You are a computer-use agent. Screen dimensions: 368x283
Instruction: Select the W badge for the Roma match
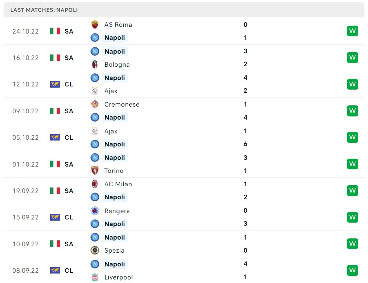(352, 31)
